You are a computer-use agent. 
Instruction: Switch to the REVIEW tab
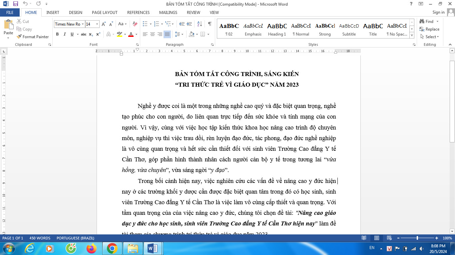[x=194, y=12]
